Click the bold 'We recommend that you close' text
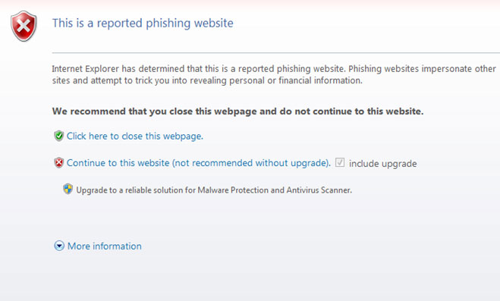 [238, 111]
